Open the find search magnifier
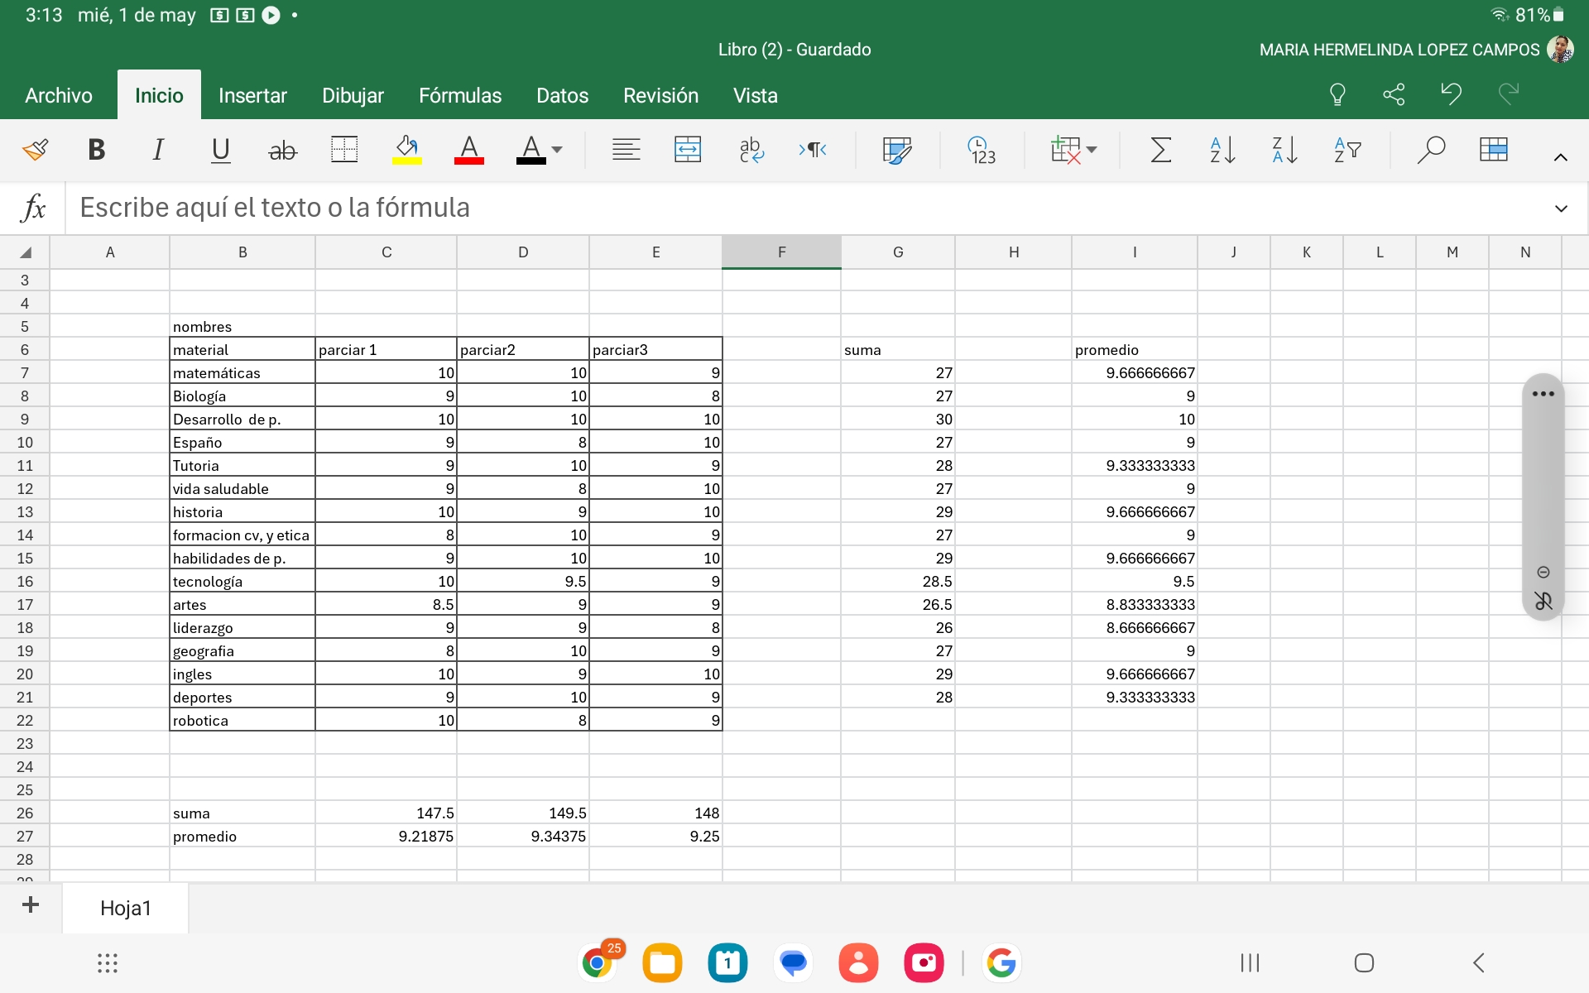The image size is (1589, 993). click(x=1430, y=150)
